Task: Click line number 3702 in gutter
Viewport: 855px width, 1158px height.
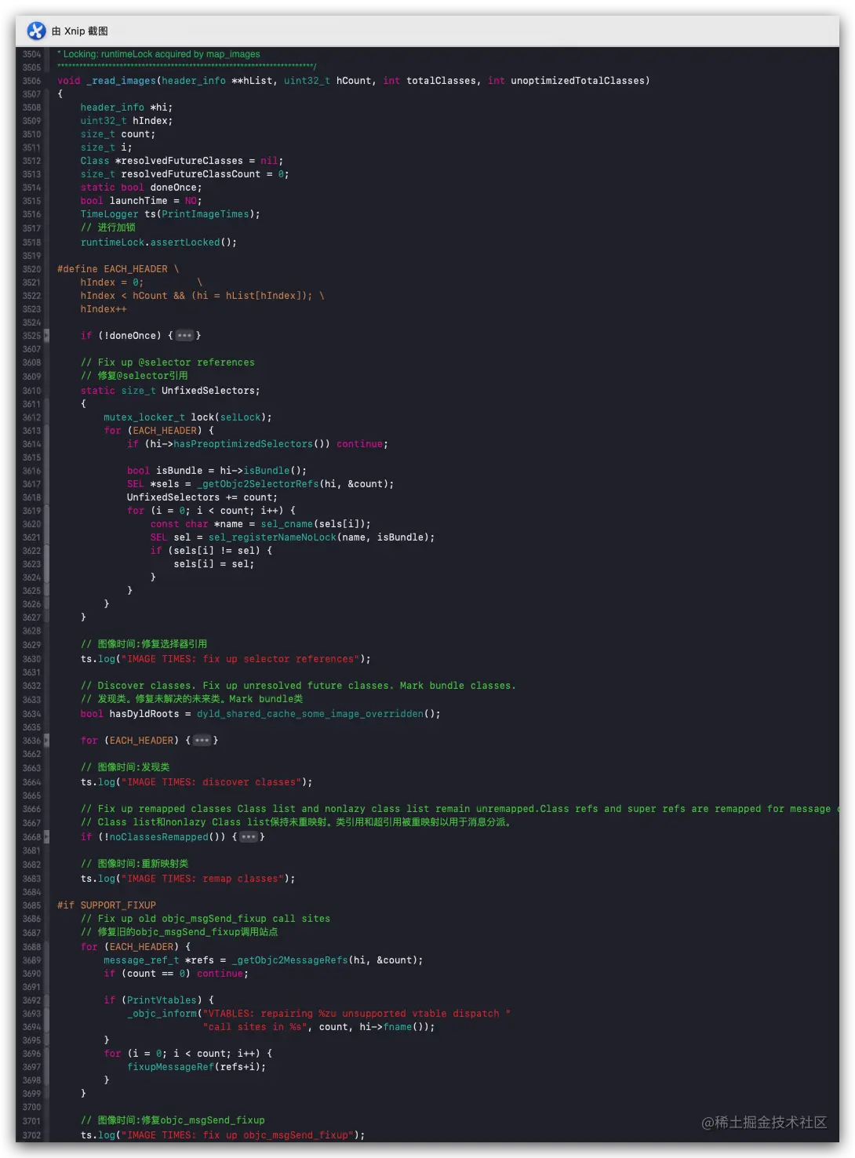Action: (x=31, y=1135)
